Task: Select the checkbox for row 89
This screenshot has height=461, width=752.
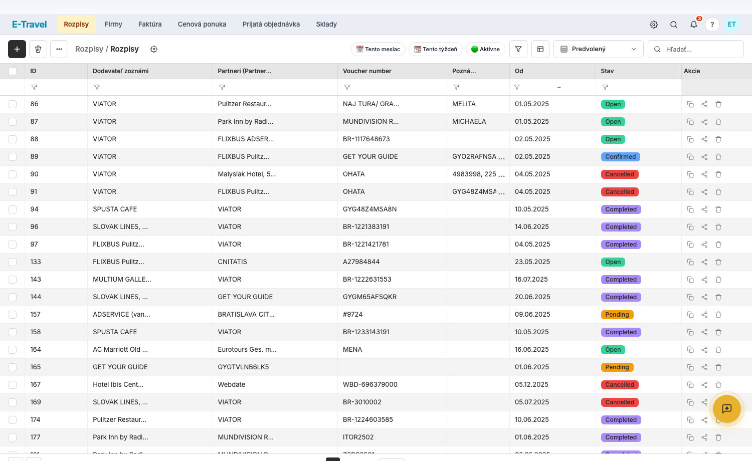Action: coord(13,157)
